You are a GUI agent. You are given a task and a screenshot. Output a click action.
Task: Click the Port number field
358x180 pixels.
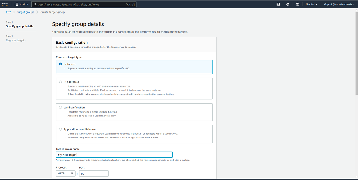pos(94,174)
